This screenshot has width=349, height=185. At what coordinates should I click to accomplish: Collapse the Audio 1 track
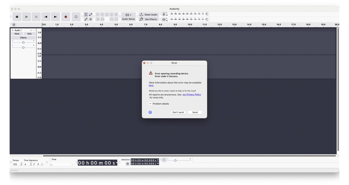pos(31,30)
